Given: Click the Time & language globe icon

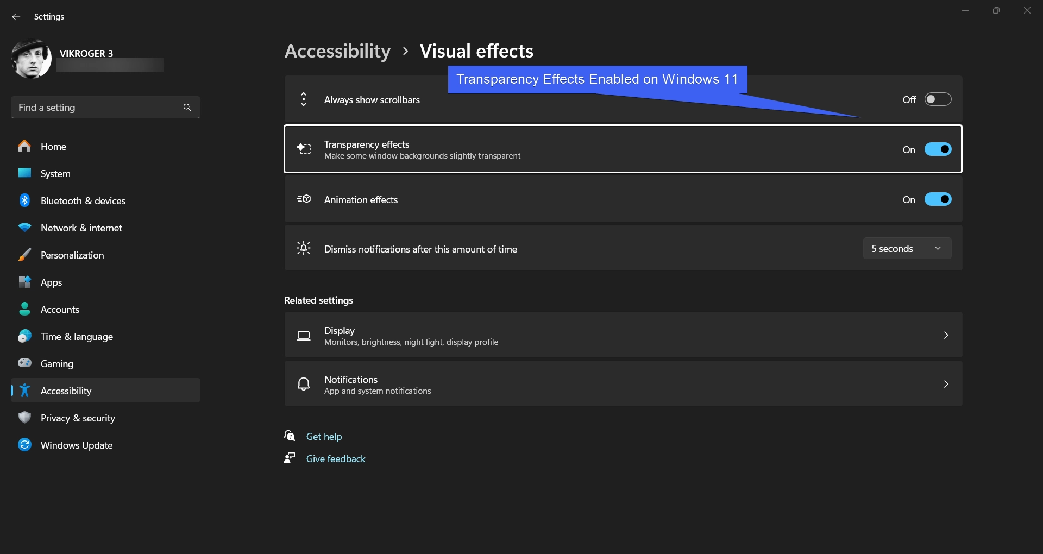Looking at the screenshot, I should click(x=24, y=336).
